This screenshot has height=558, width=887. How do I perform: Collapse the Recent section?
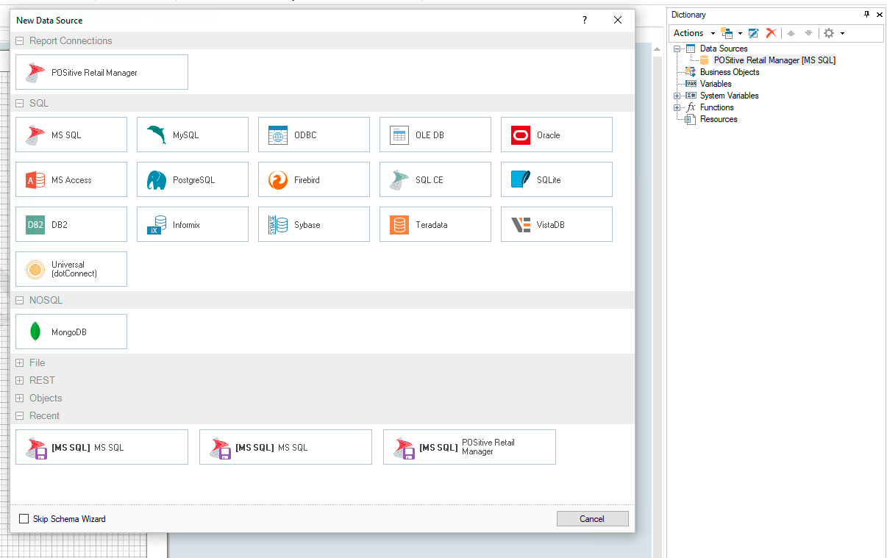(20, 416)
